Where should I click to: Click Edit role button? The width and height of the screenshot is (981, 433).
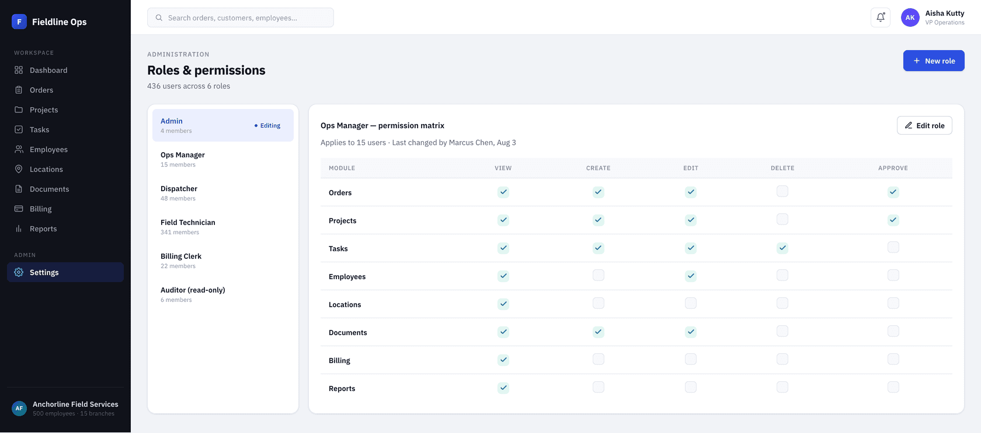coord(924,125)
